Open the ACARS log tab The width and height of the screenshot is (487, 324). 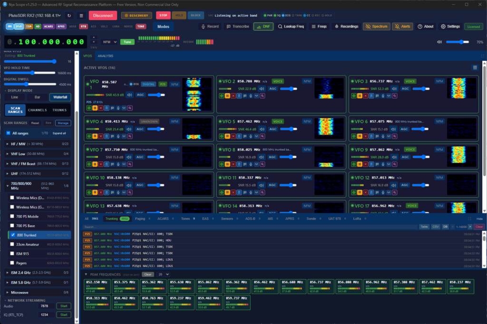pos(165,219)
